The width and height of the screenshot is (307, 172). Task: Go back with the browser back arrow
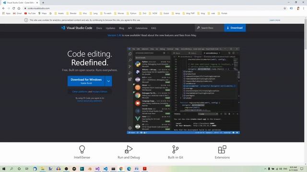click(x=3, y=9)
